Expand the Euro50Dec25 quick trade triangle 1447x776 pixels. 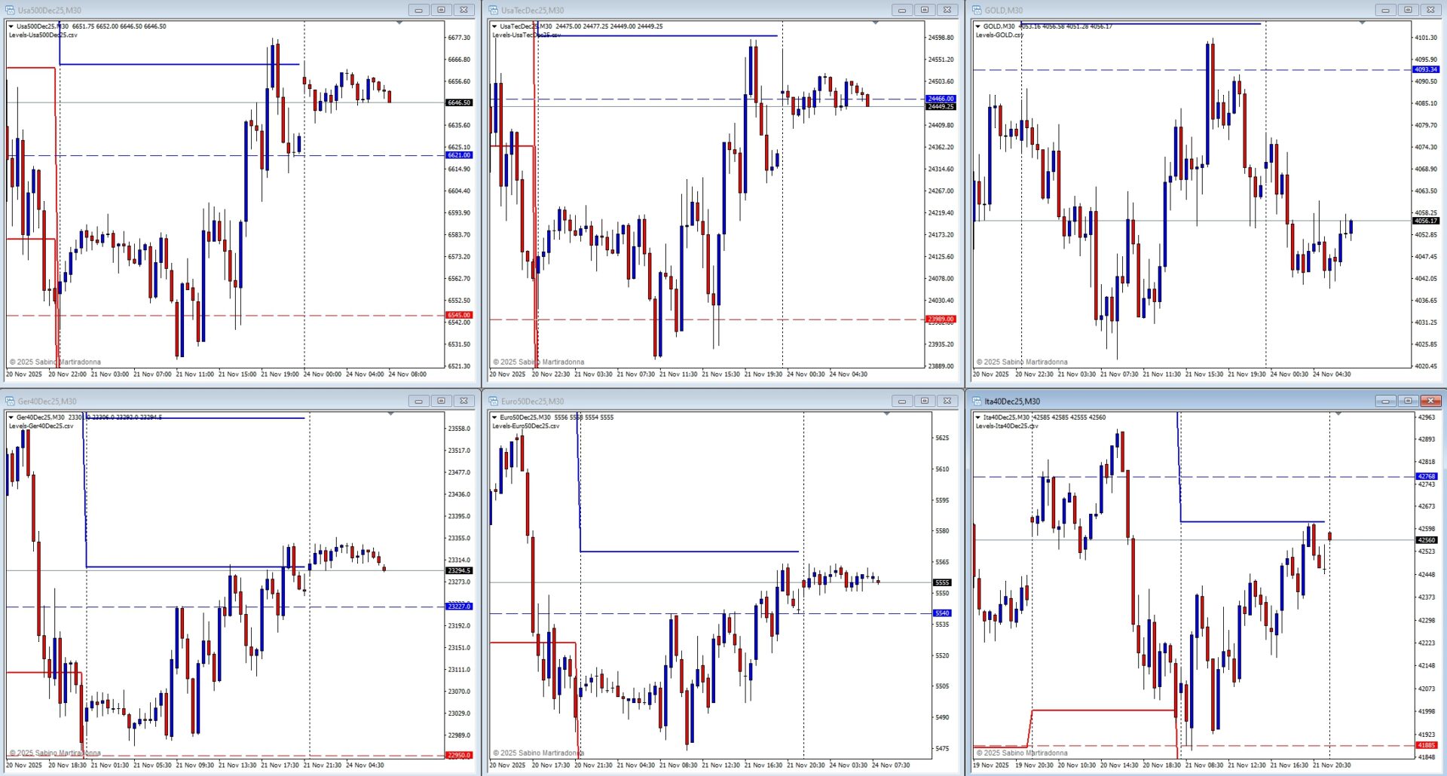494,417
